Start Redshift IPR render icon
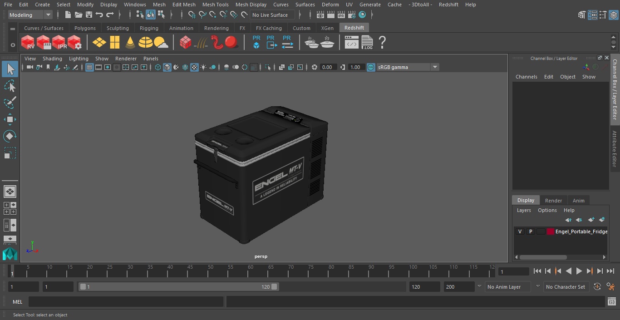Viewport: 620px width, 320px height. tap(59, 42)
